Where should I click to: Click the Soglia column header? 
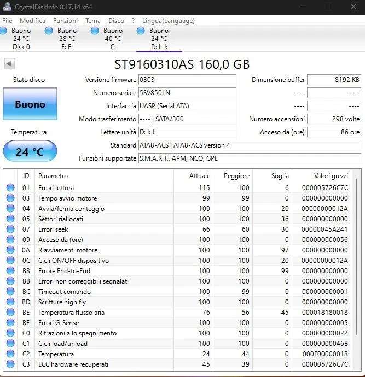click(x=273, y=176)
